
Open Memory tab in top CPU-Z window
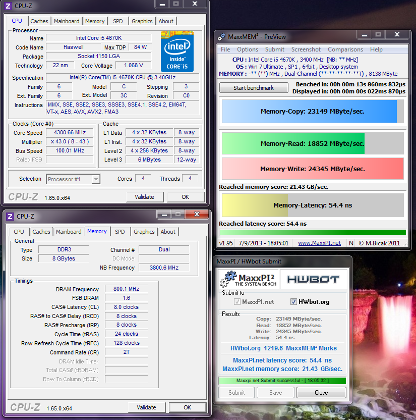pos(95,21)
